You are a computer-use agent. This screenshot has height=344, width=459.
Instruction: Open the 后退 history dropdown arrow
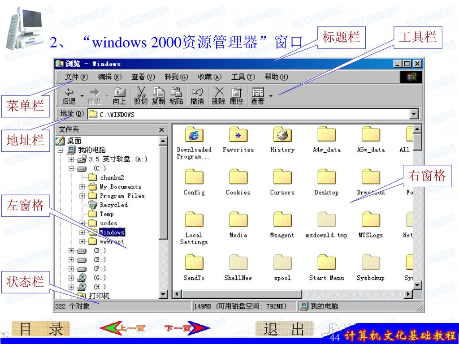[x=82, y=96]
